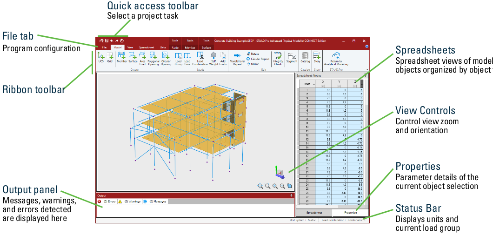The height and width of the screenshot is (235, 493).
Task: Toggle the Messages filter in Output panel
Action: pyautogui.click(x=155, y=201)
